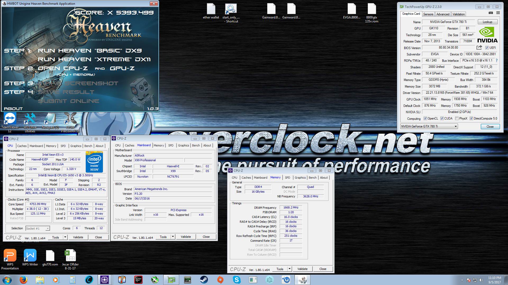This screenshot has width=508, height=285.
Task: Click the Lookup button in GPU-Z
Action: (487, 22)
